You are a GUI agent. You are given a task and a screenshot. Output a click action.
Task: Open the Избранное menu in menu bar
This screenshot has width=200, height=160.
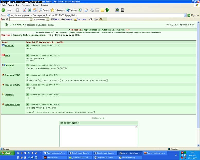point(26,5)
